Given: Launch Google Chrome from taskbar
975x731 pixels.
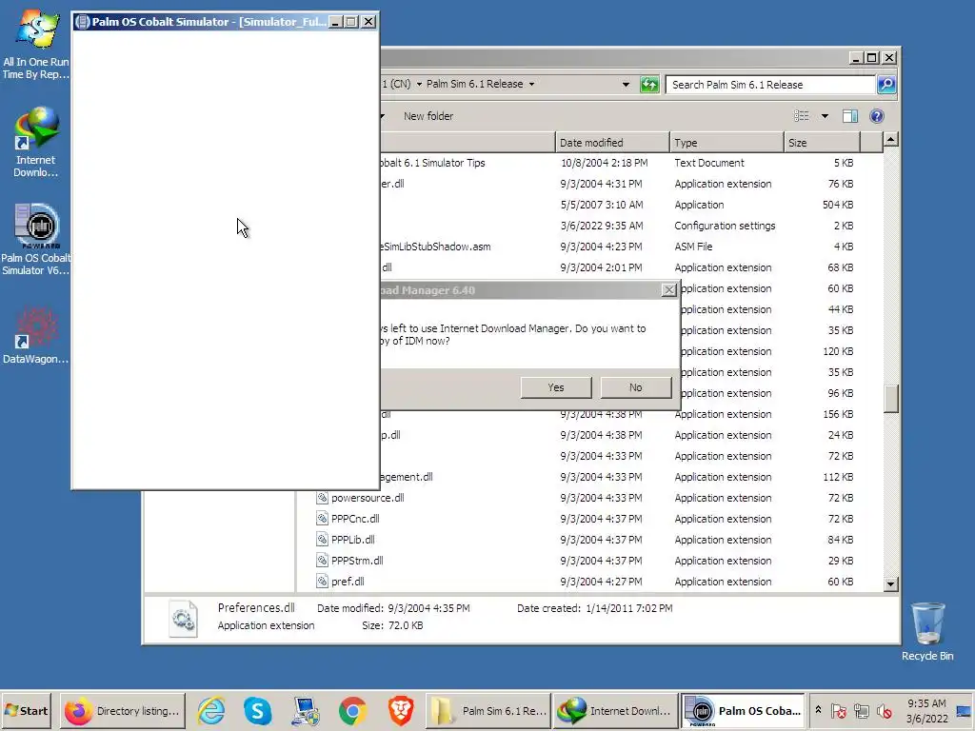Looking at the screenshot, I should click(352, 710).
